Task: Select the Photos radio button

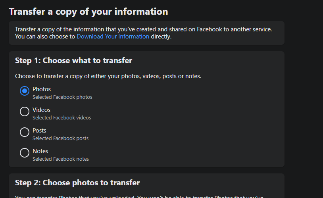Action: pyautogui.click(x=25, y=91)
